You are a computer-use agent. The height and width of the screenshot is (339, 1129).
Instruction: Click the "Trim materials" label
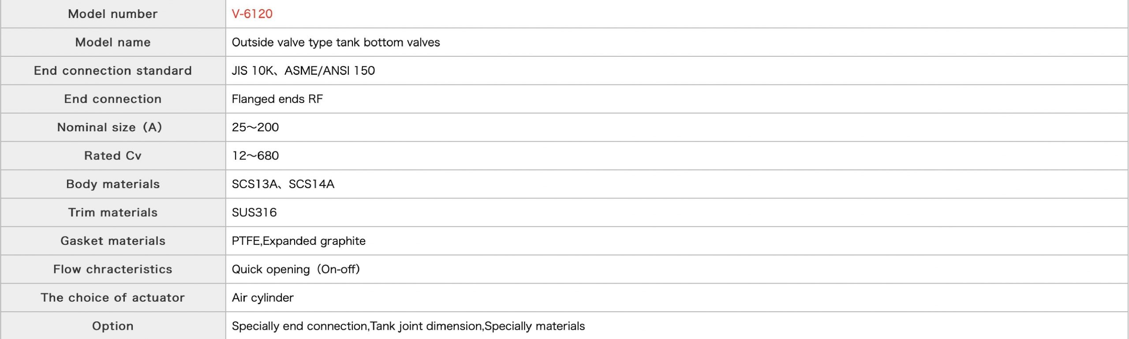point(112,213)
